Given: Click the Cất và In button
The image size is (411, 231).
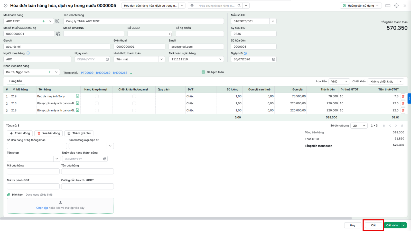Looking at the screenshot, I should [x=392, y=225].
